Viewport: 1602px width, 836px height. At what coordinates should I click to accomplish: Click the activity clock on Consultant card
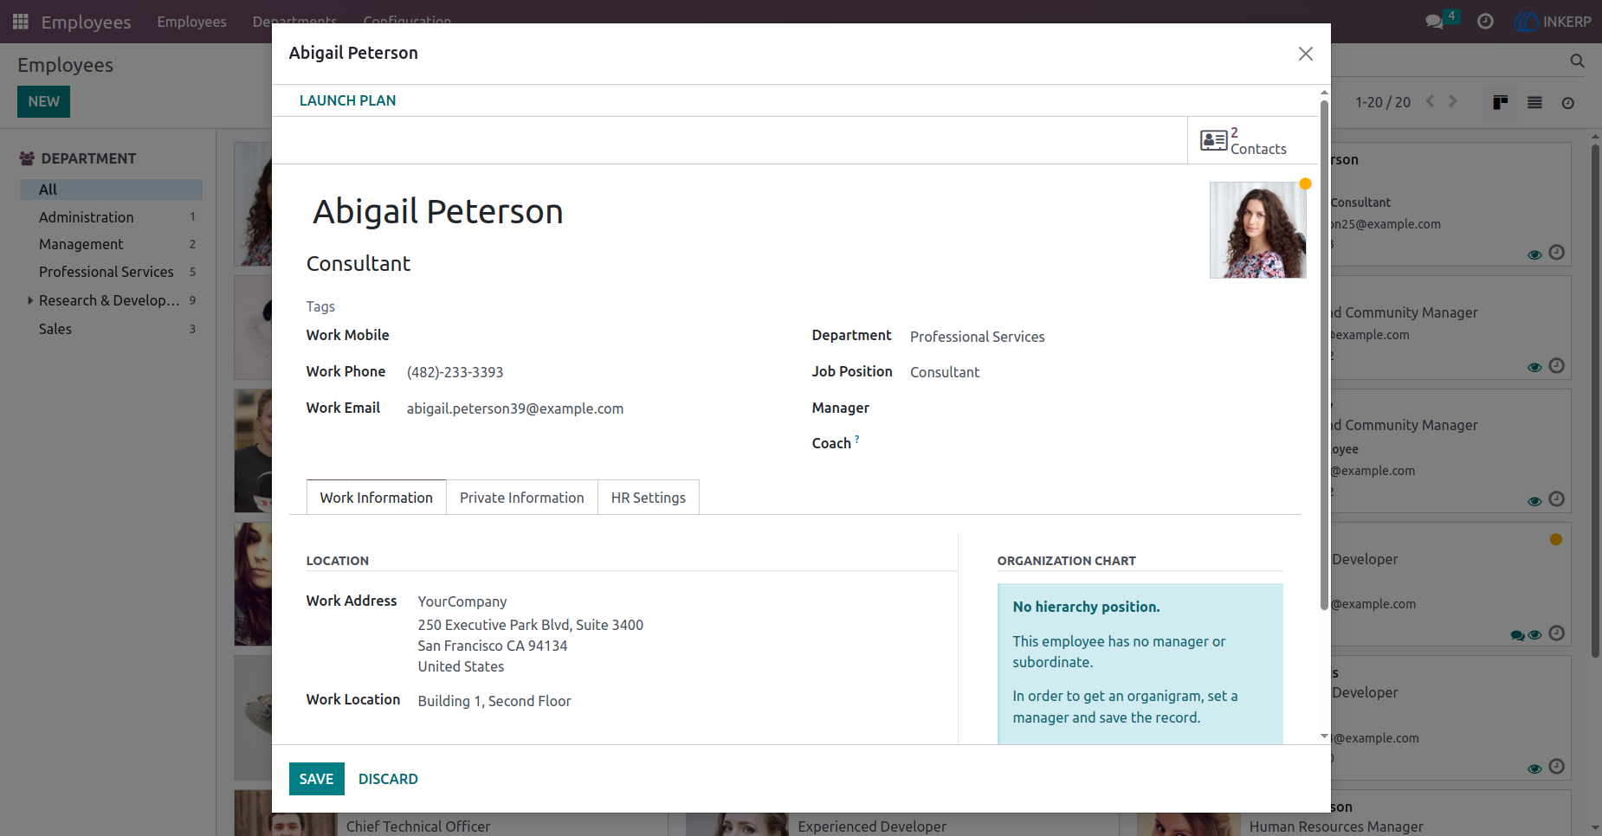pyautogui.click(x=1556, y=252)
